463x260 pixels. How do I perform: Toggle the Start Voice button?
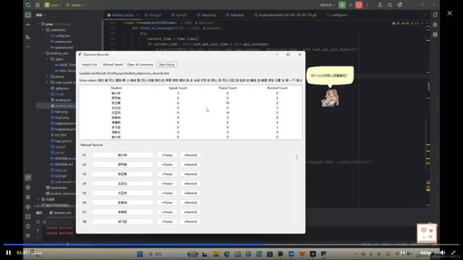pos(166,65)
